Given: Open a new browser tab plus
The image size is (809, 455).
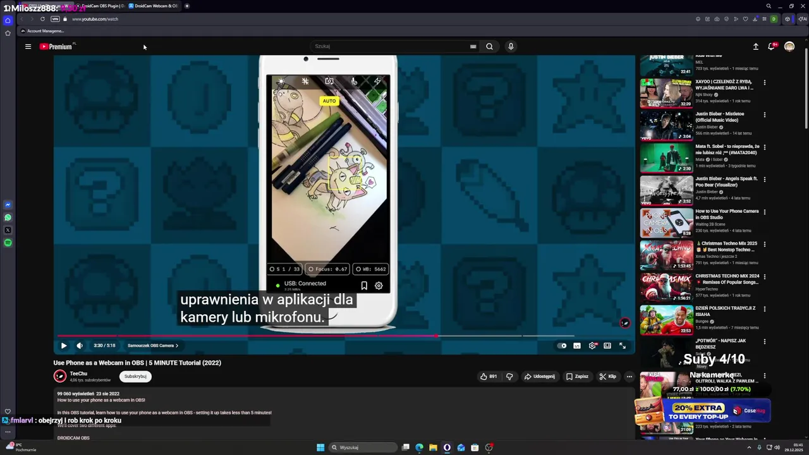Looking at the screenshot, I should pyautogui.click(x=187, y=6).
